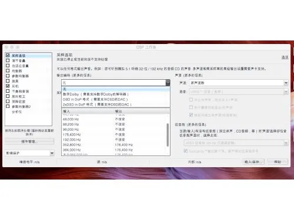Select the 分析仪 entry in DSP list
The height and width of the screenshot is (220, 294).
point(16,111)
